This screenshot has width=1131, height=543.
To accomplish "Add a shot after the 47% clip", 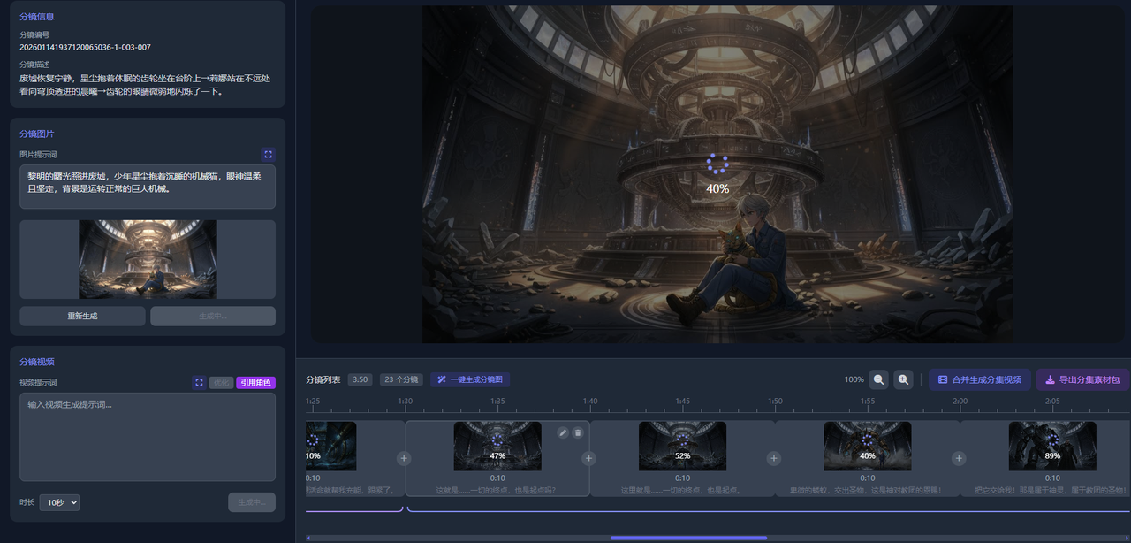I will [588, 458].
